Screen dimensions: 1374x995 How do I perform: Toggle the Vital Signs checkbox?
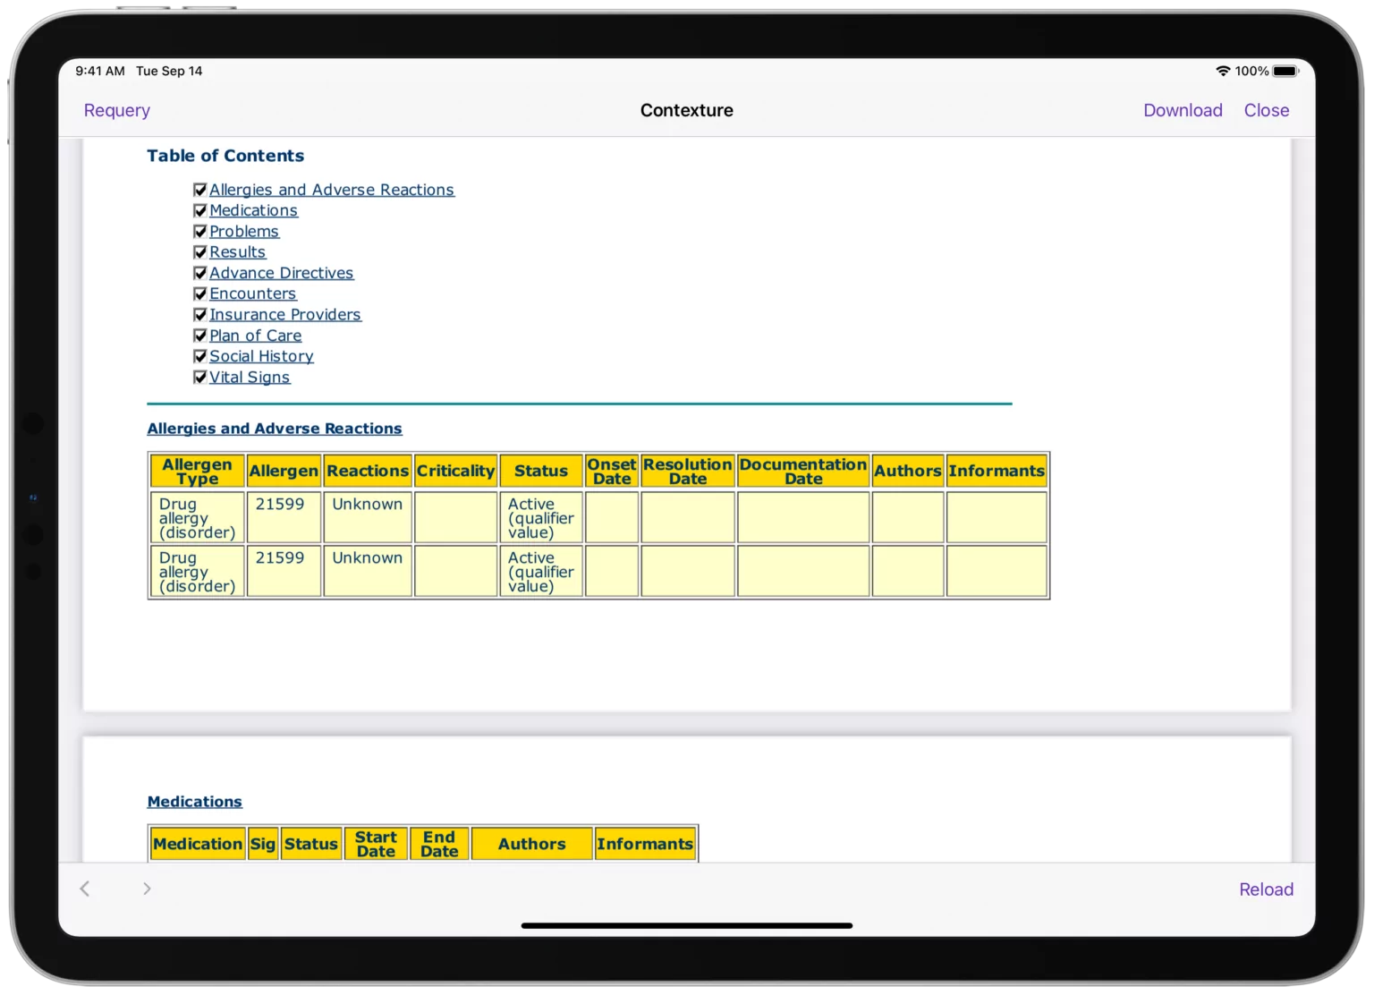[x=200, y=378]
